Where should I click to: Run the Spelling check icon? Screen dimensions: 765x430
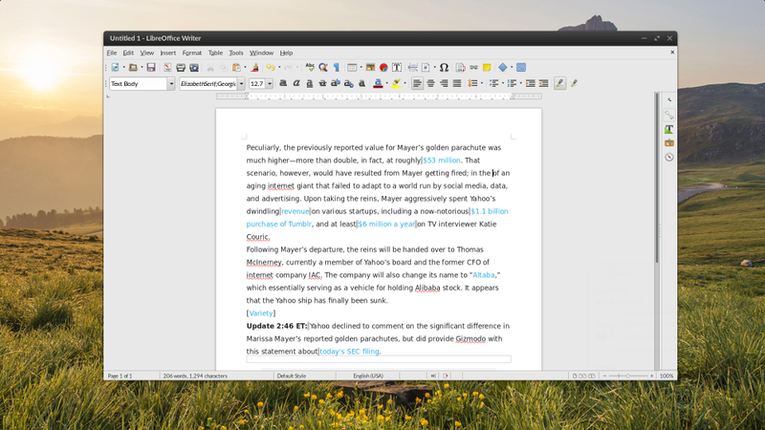(310, 67)
